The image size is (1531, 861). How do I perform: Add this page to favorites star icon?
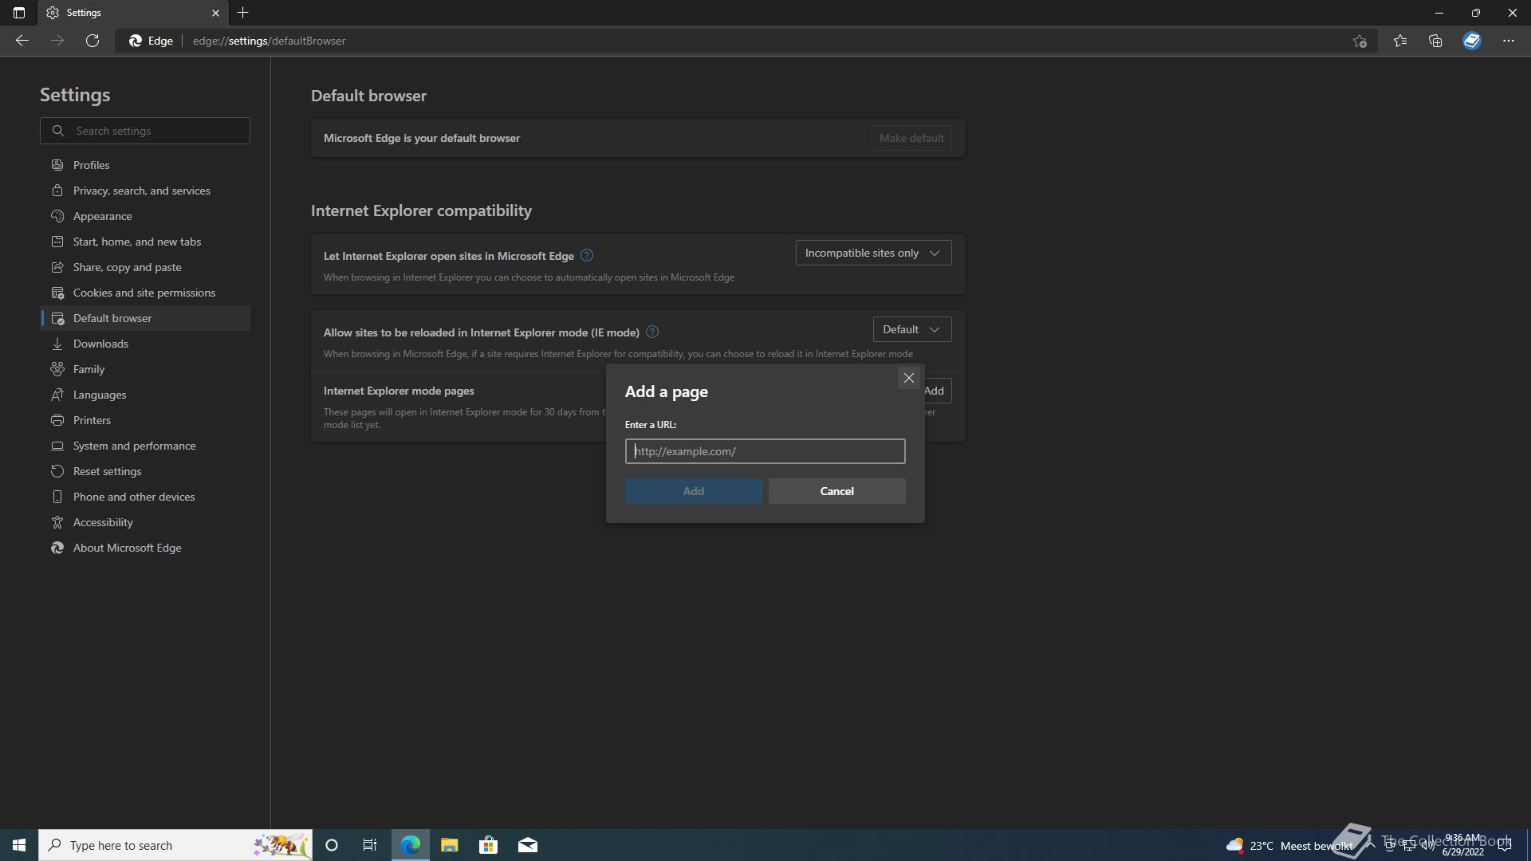(x=1360, y=41)
